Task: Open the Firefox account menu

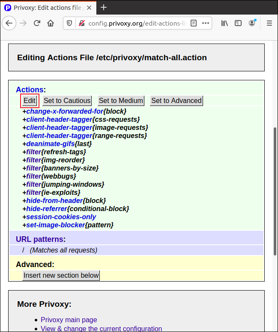Action: click(252, 23)
